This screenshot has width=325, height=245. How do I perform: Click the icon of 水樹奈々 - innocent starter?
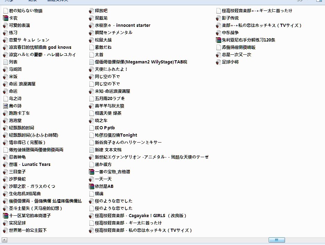[x=92, y=25]
